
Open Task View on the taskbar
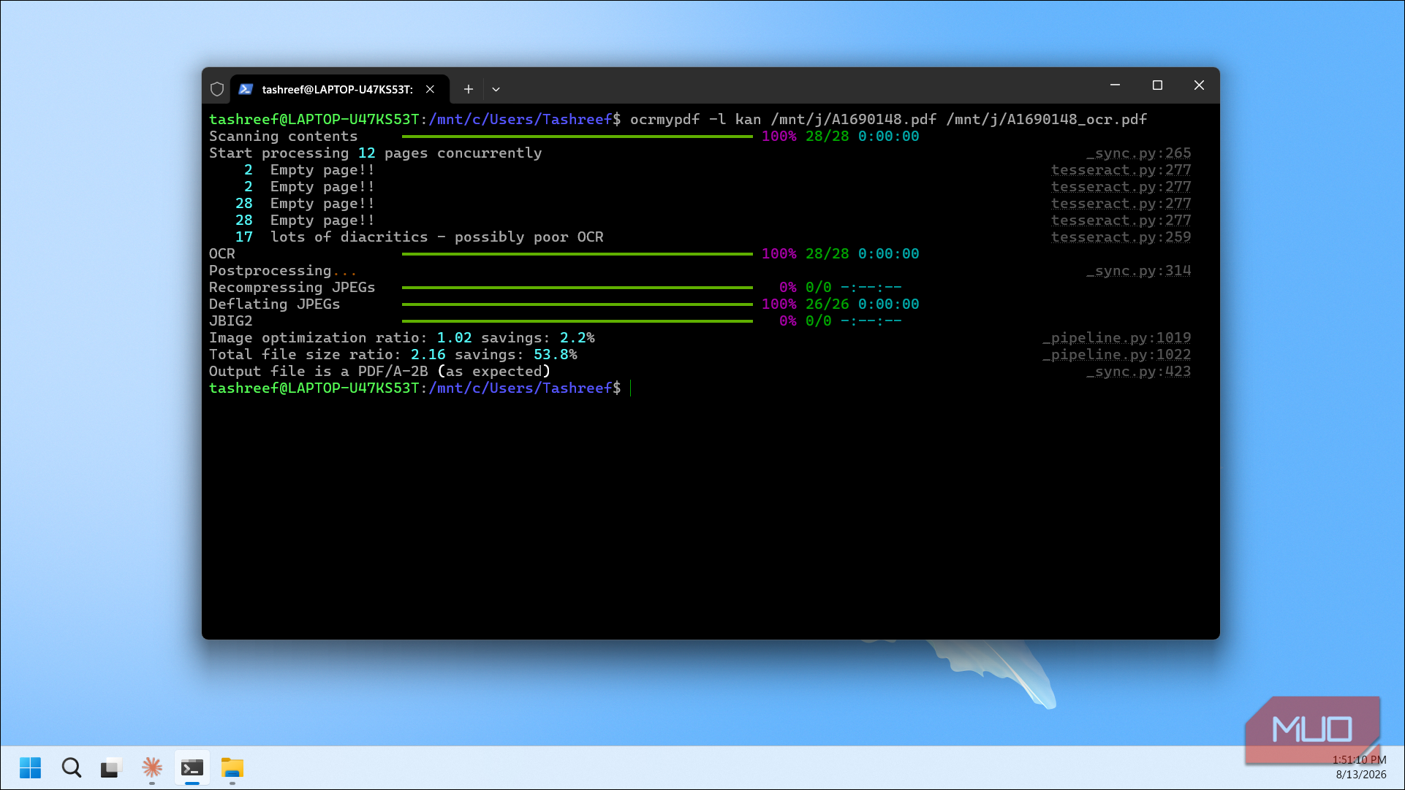pyautogui.click(x=110, y=767)
